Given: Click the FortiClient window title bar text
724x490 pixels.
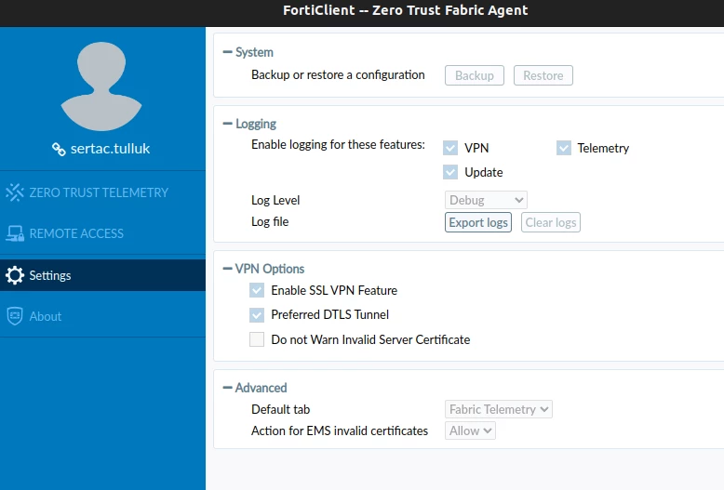Looking at the screenshot, I should [x=405, y=10].
